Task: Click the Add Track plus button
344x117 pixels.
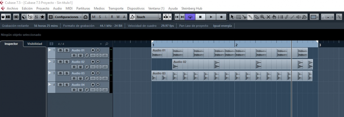Action: coord(101,44)
